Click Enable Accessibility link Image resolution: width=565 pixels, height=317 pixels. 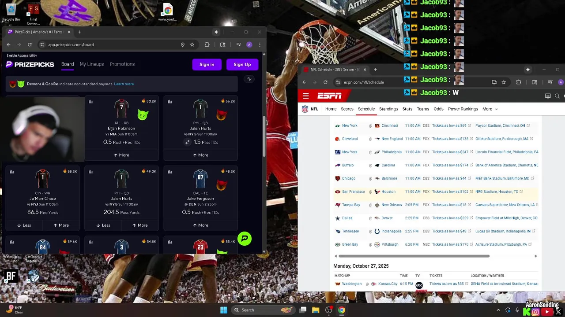pos(22,55)
